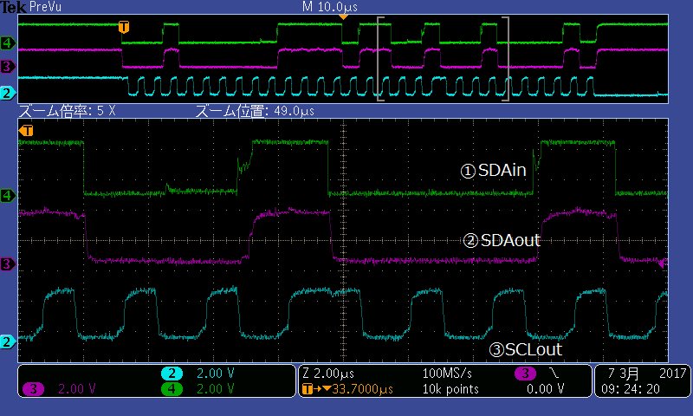
Task: Click the 10k points record length readout
Action: [x=450, y=389]
